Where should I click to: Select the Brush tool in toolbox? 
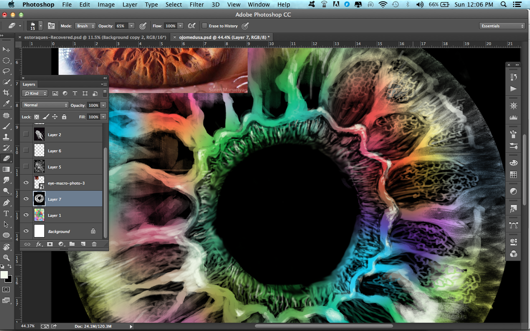click(x=6, y=126)
